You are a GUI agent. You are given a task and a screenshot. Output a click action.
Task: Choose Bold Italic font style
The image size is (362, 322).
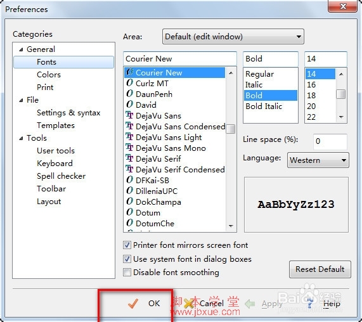tap(271, 106)
